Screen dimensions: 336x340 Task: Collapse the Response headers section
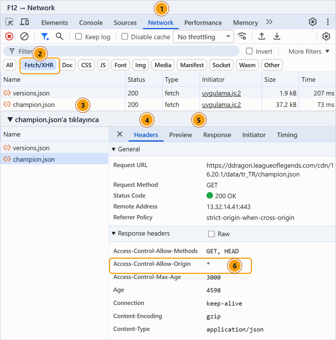click(x=114, y=233)
